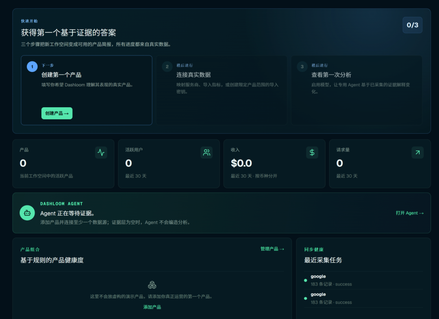Click the 请求量 card label
Viewport: 439px width, 319px height.
click(343, 150)
